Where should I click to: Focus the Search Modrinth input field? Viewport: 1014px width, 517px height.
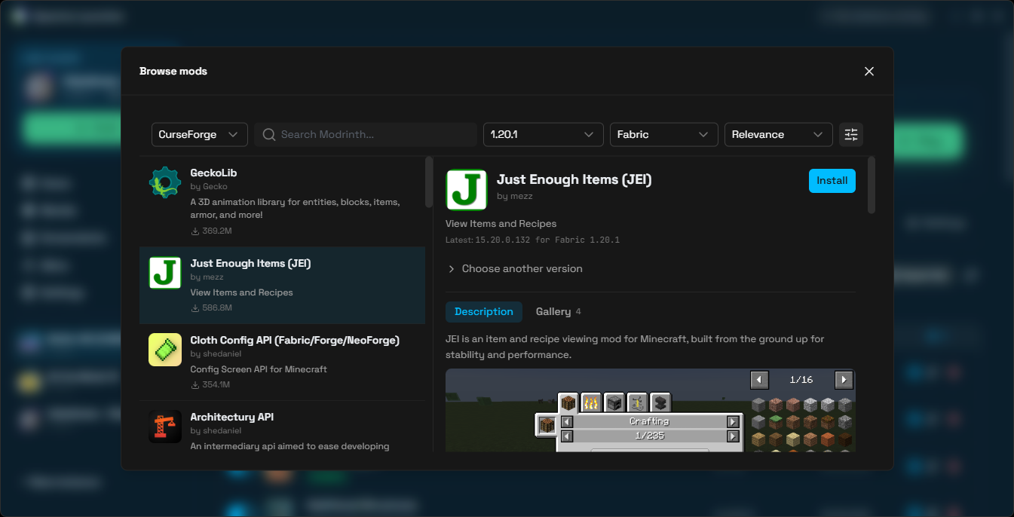(366, 134)
